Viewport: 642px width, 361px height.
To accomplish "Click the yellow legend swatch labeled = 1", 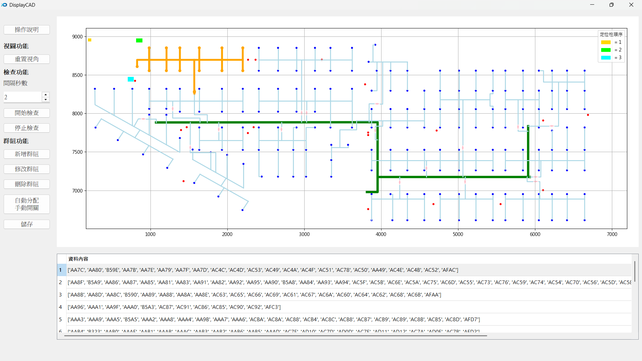I will (606, 42).
